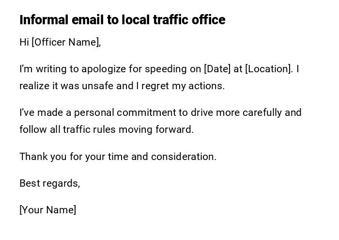Click the [Location] placeholder
Viewport: 339px width, 240px height.
point(268,69)
